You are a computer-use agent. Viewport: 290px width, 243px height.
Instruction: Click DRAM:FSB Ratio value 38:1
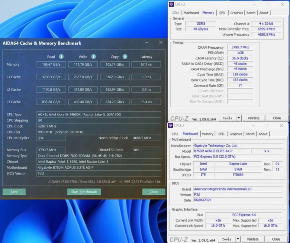pos(146,150)
